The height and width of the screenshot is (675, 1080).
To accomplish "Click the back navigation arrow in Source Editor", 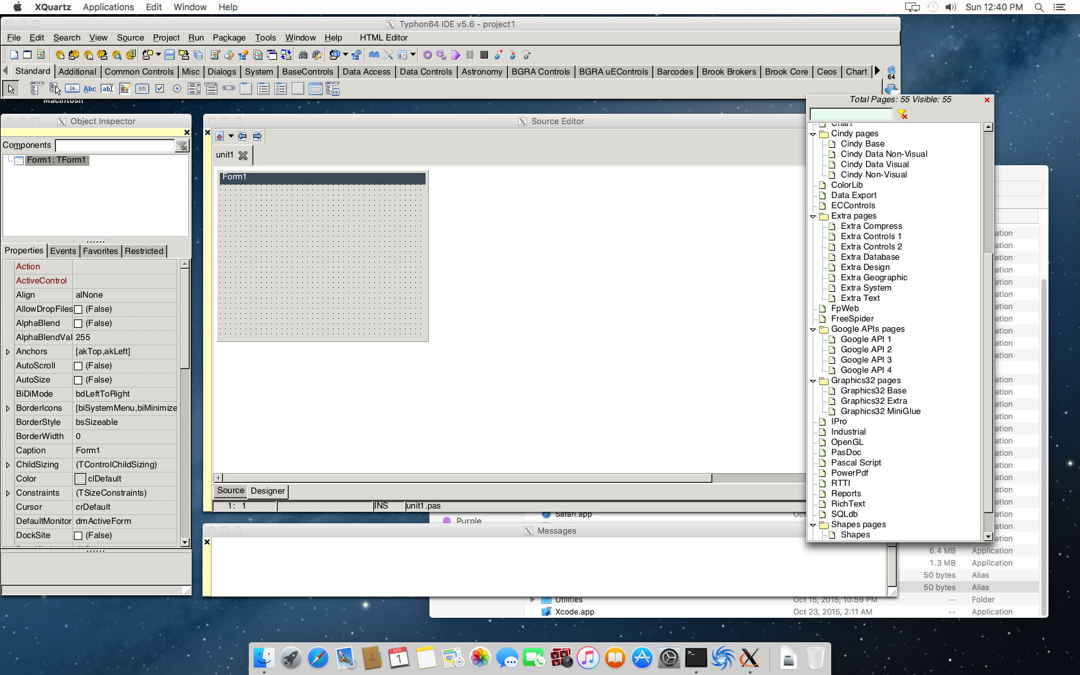I will 242,136.
